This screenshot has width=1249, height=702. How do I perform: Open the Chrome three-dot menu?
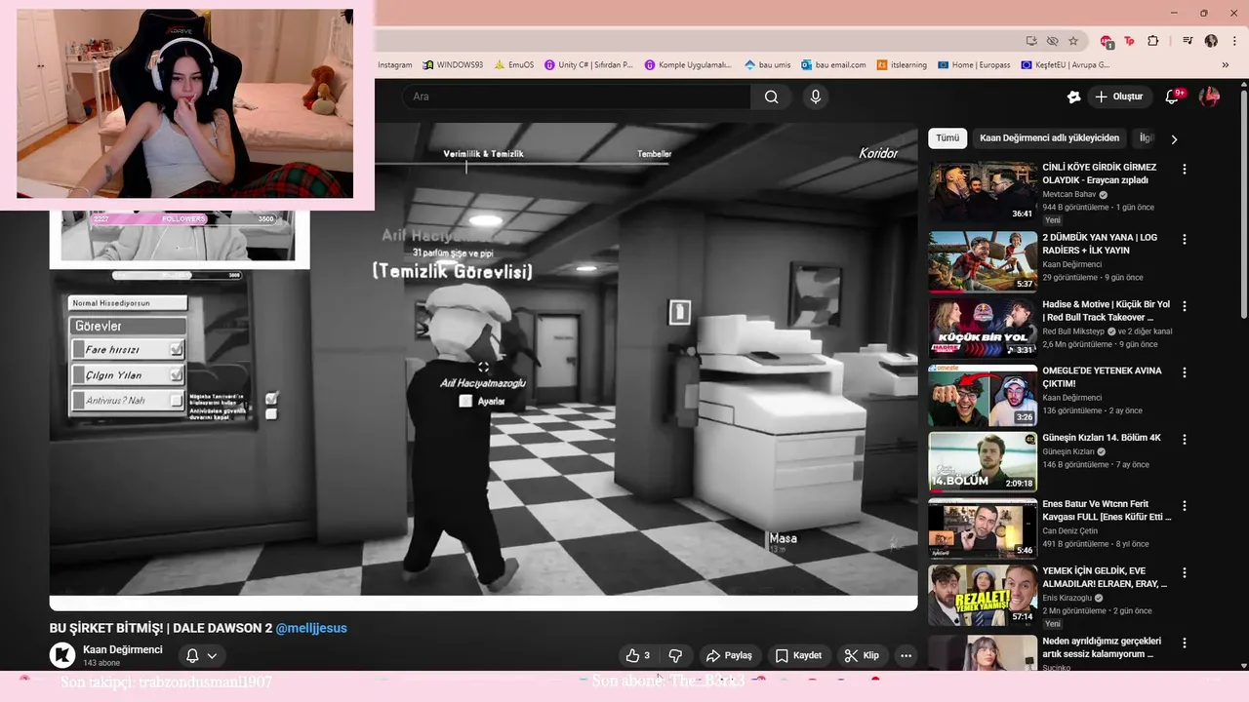pos(1232,41)
